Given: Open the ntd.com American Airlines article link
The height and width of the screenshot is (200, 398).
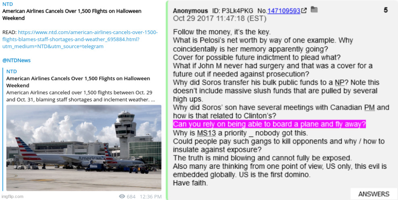Looking at the screenshot, I should (x=80, y=39).
